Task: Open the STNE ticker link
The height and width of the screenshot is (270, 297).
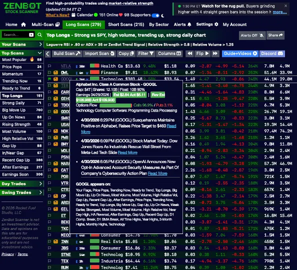Action: tap(65, 254)
